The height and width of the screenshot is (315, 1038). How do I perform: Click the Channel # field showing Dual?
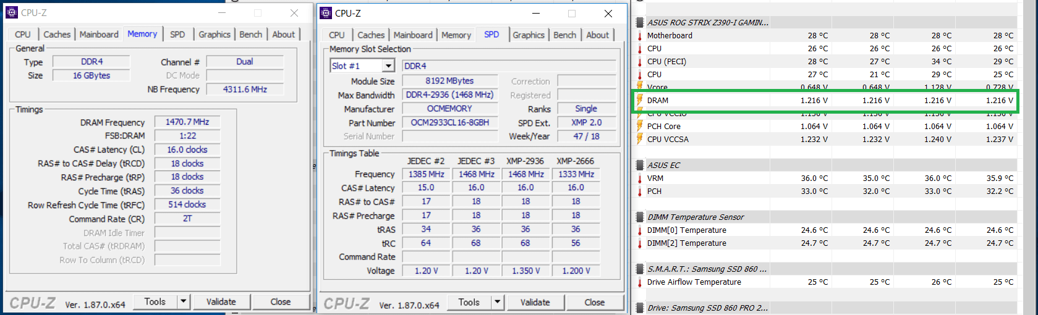[x=245, y=61]
